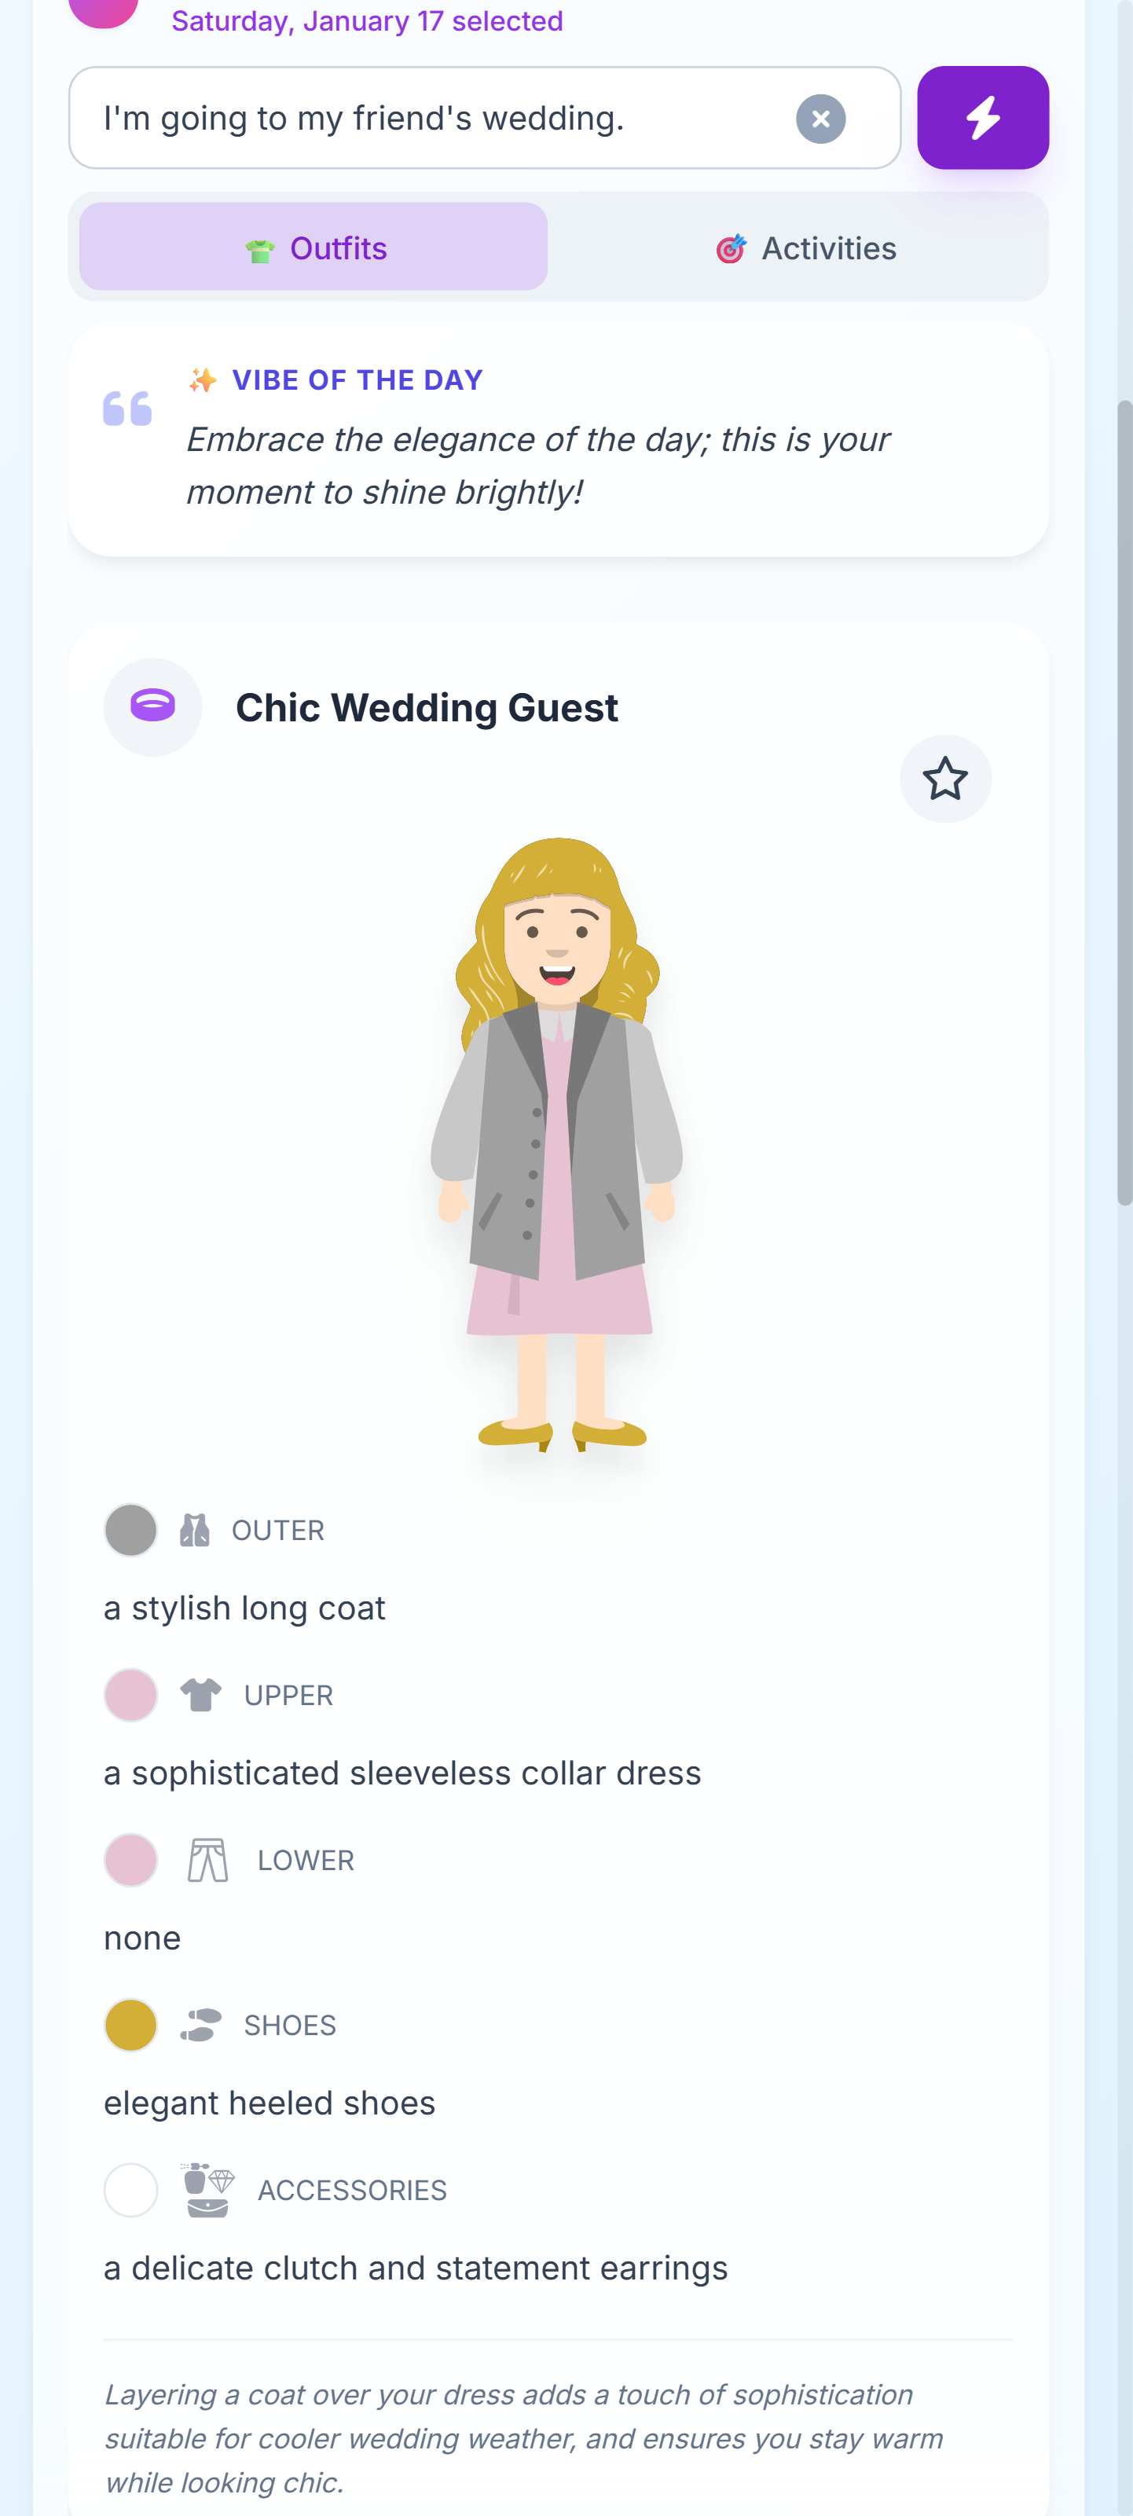Favorite the Chic Wedding Guest outfit

tap(944, 779)
